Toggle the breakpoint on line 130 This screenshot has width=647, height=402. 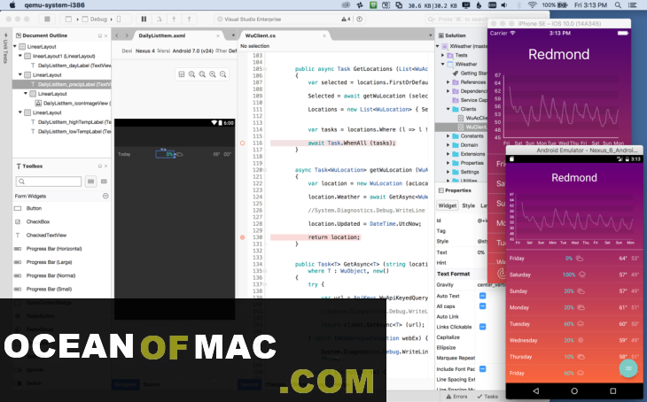click(243, 237)
